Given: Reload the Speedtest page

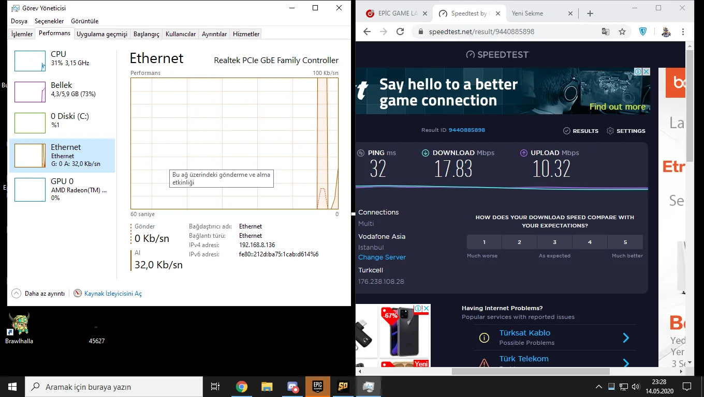Looking at the screenshot, I should [x=400, y=32].
